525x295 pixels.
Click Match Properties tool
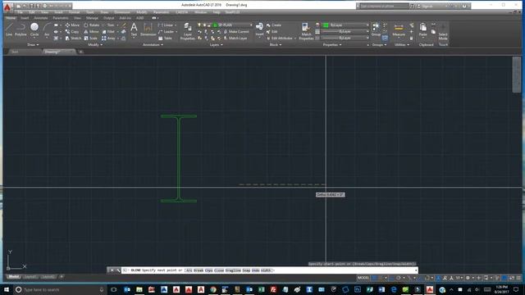pyautogui.click(x=306, y=31)
